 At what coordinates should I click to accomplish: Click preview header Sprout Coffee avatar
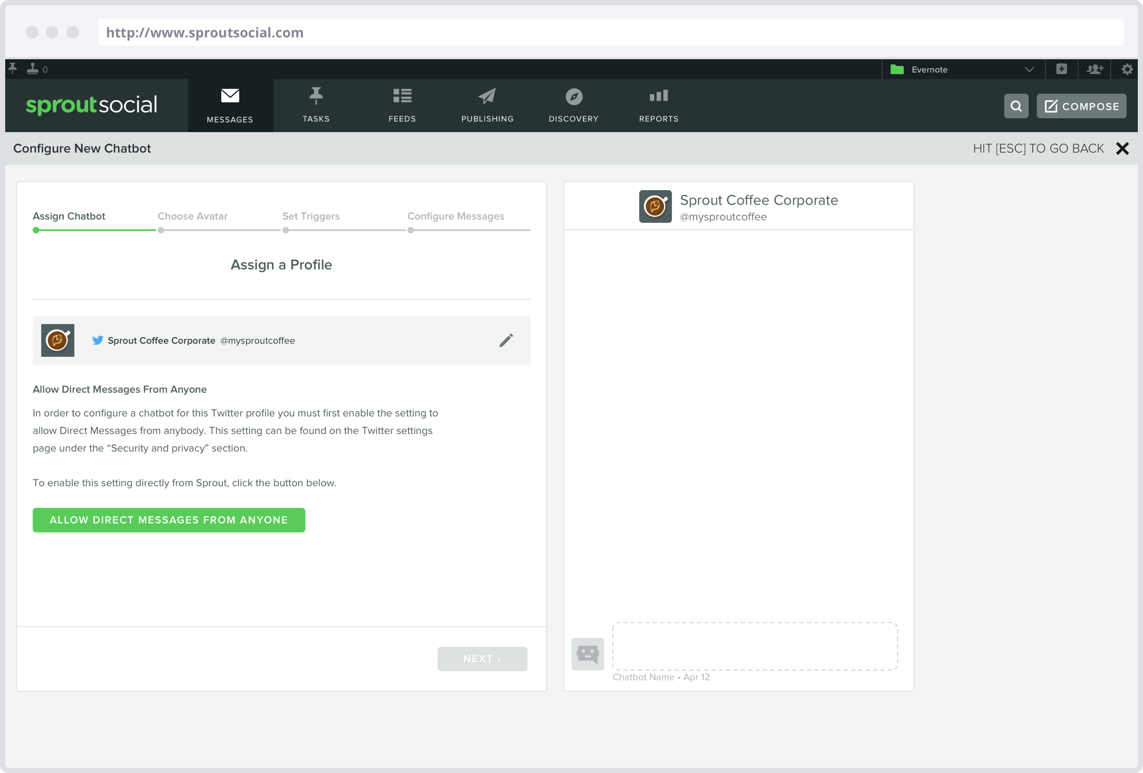click(x=655, y=206)
